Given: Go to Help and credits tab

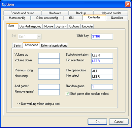Looking at the screenshot, I should [111, 13].
